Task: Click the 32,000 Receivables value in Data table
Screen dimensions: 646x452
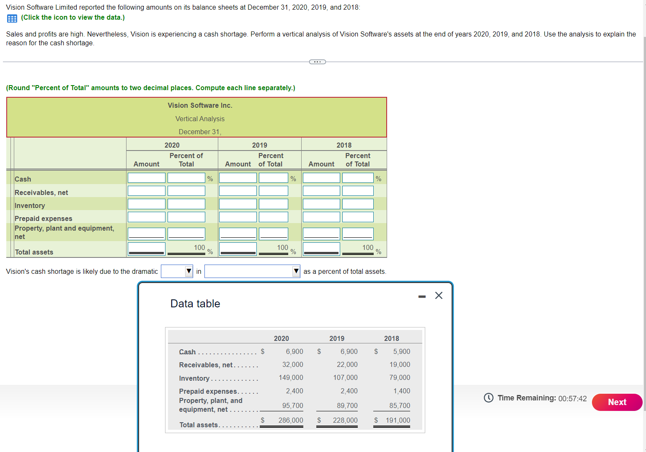Action: click(292, 365)
